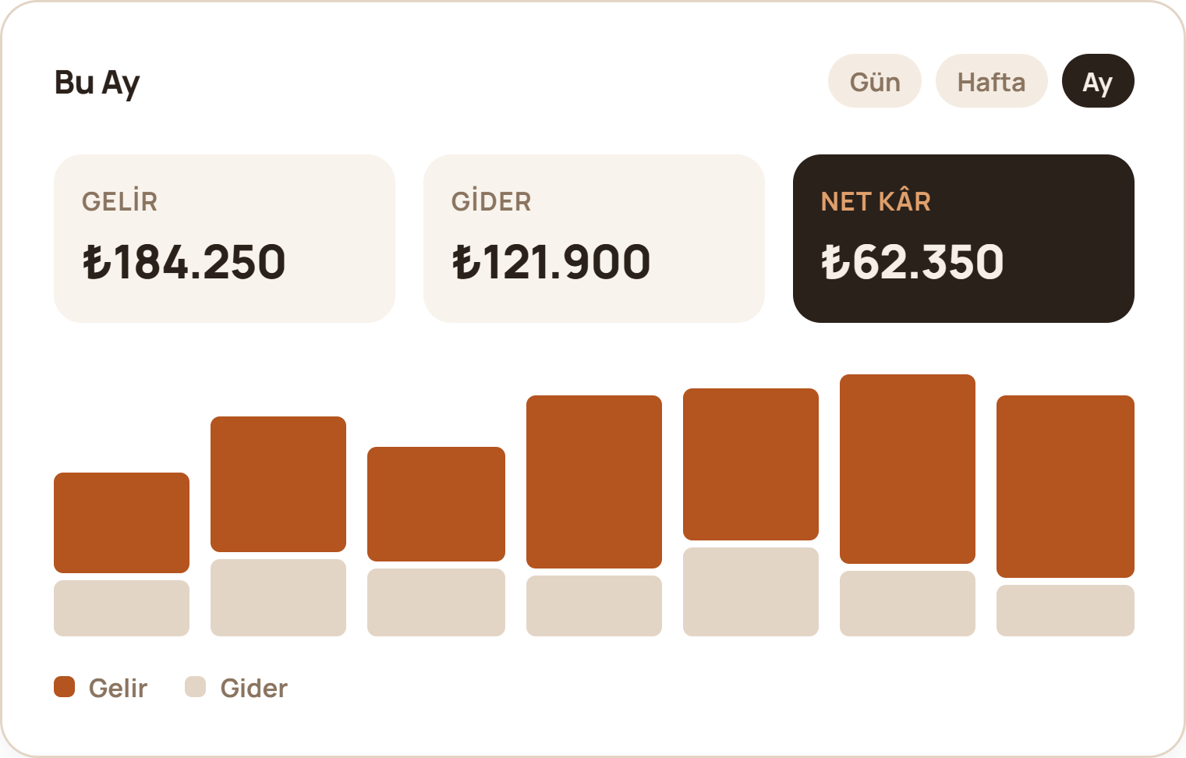The height and width of the screenshot is (758, 1186).
Task: Select the active Ay period tab
Action: (1098, 81)
